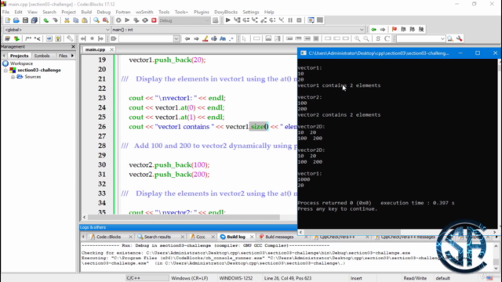This screenshot has height=282, width=502.
Task: Pause the debugger with the break icon
Action: point(290,20)
